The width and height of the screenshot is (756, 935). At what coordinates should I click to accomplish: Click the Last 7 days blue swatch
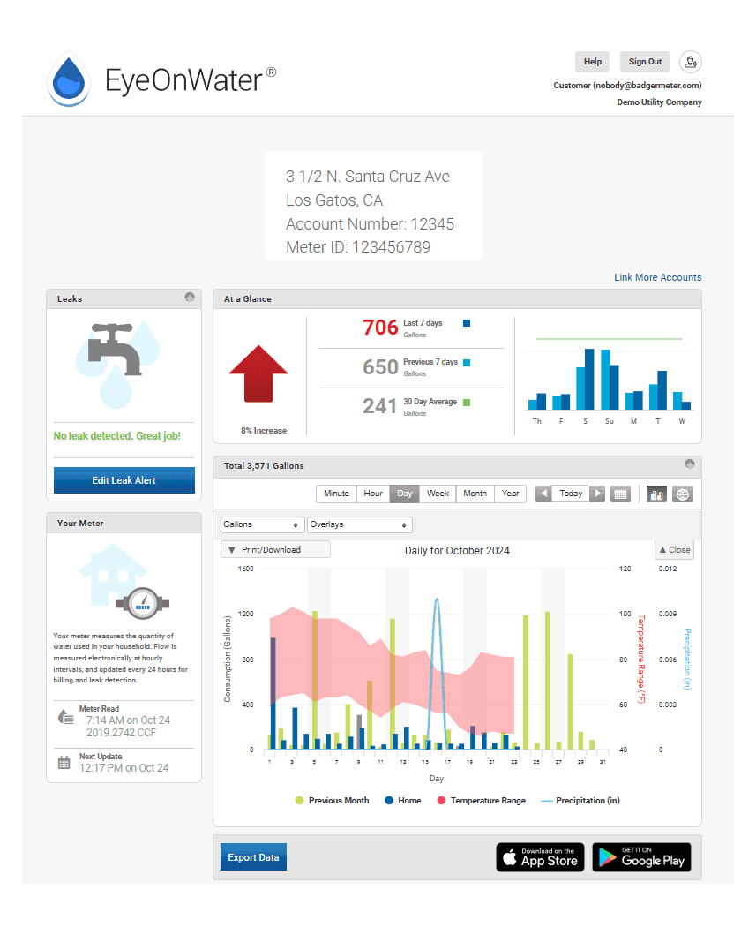(467, 323)
